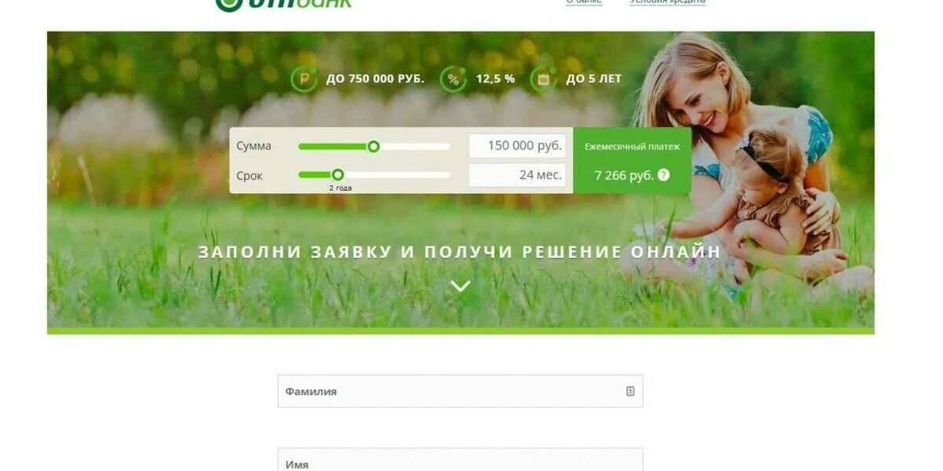Click into the Фамилия input field
Image resolution: width=943 pixels, height=471 pixels.
[x=460, y=391]
